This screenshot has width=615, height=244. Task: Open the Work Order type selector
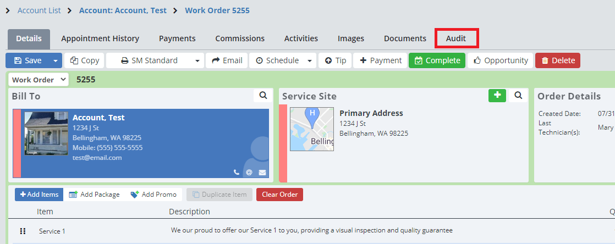pyautogui.click(x=39, y=80)
